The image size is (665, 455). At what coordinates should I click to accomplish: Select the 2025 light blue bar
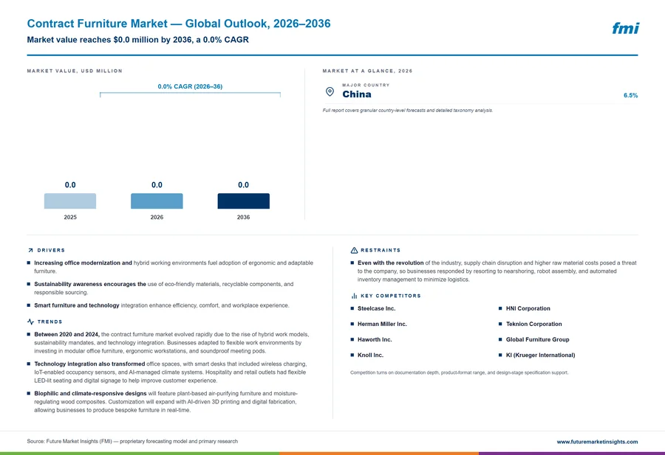(x=70, y=201)
